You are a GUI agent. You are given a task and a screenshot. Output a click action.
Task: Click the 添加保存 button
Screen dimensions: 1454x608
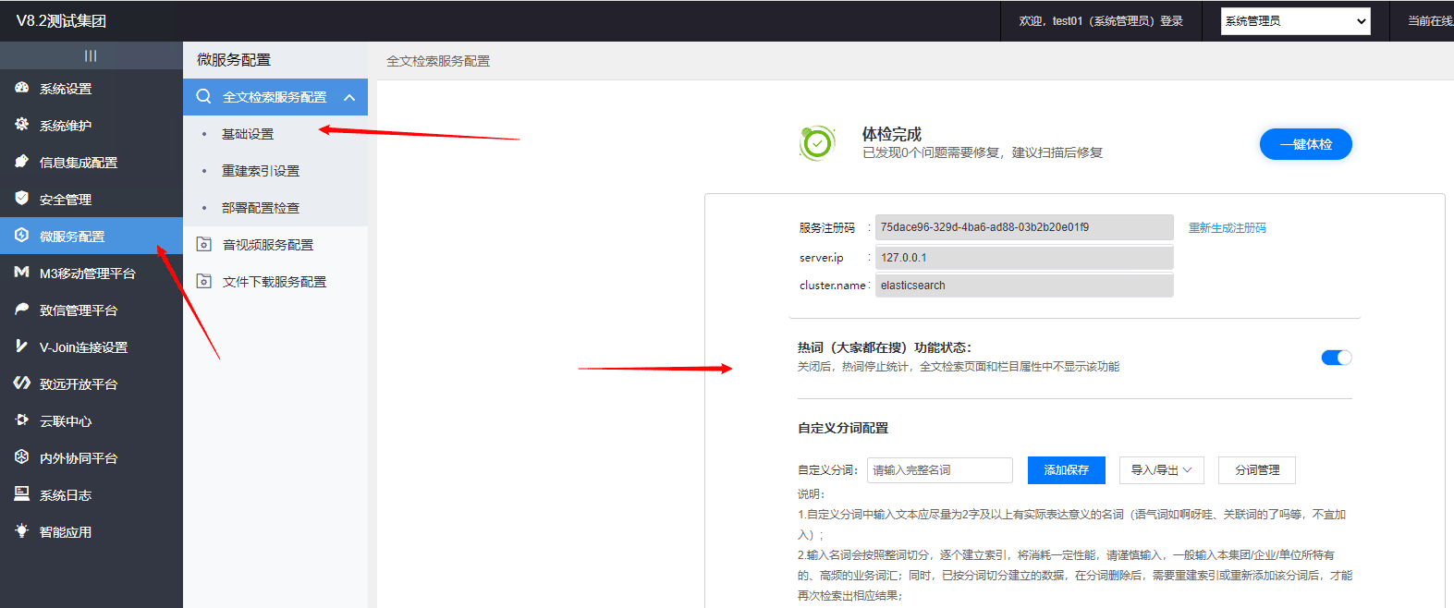(x=1066, y=470)
